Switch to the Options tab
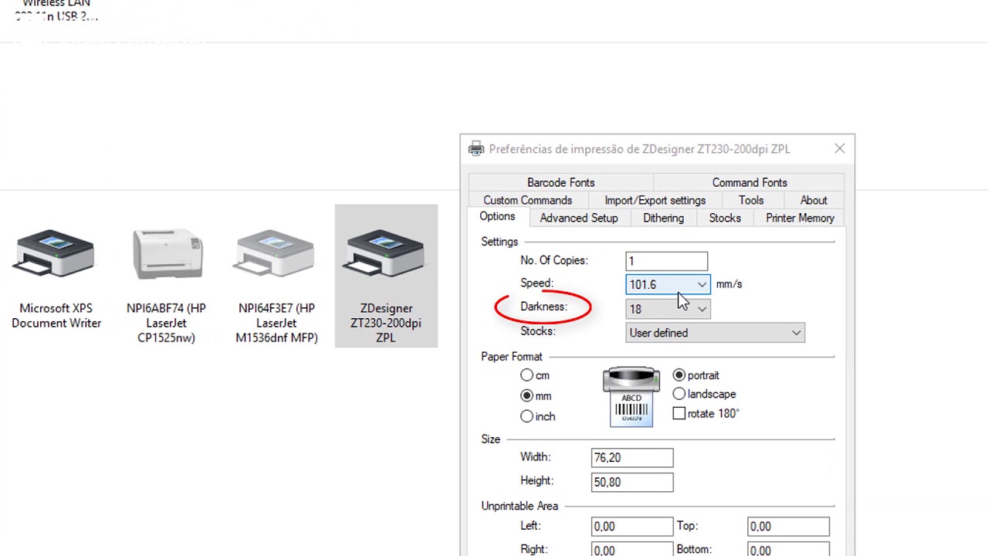Screen dimensions: 988x556 [497, 217]
